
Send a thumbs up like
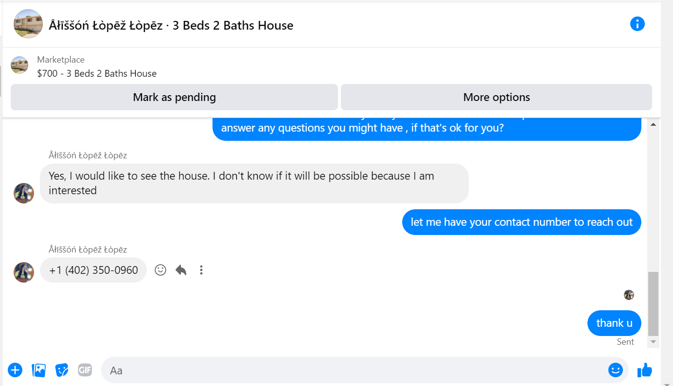[x=645, y=370]
